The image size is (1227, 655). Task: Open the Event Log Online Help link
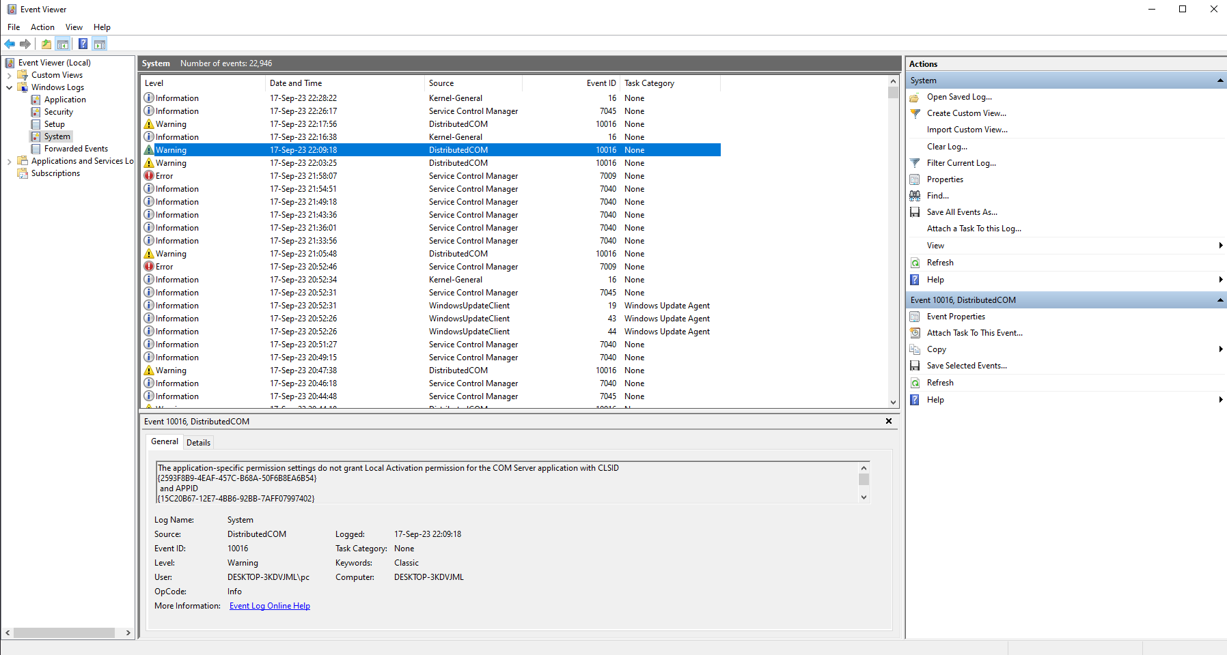270,606
